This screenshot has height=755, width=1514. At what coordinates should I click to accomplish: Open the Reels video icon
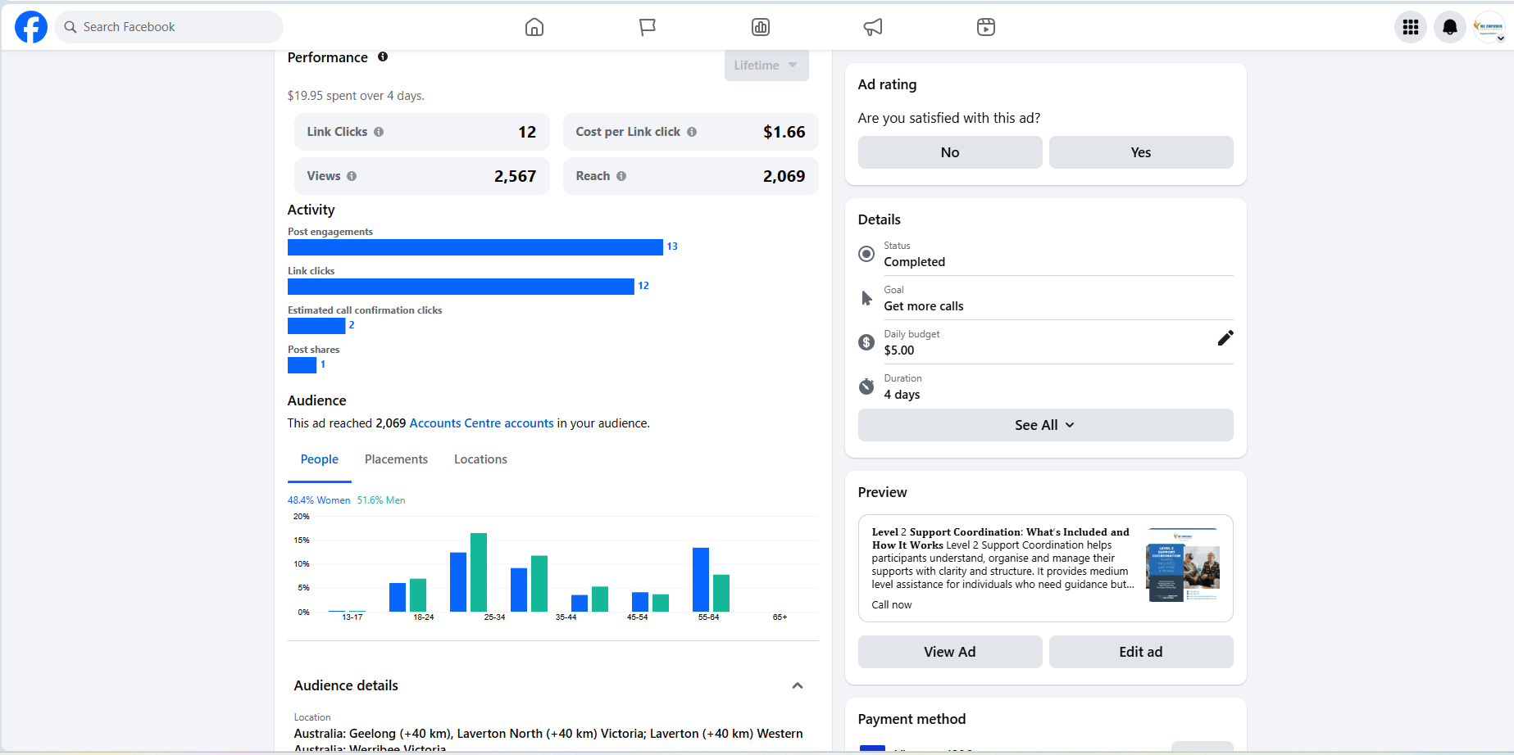tap(986, 27)
